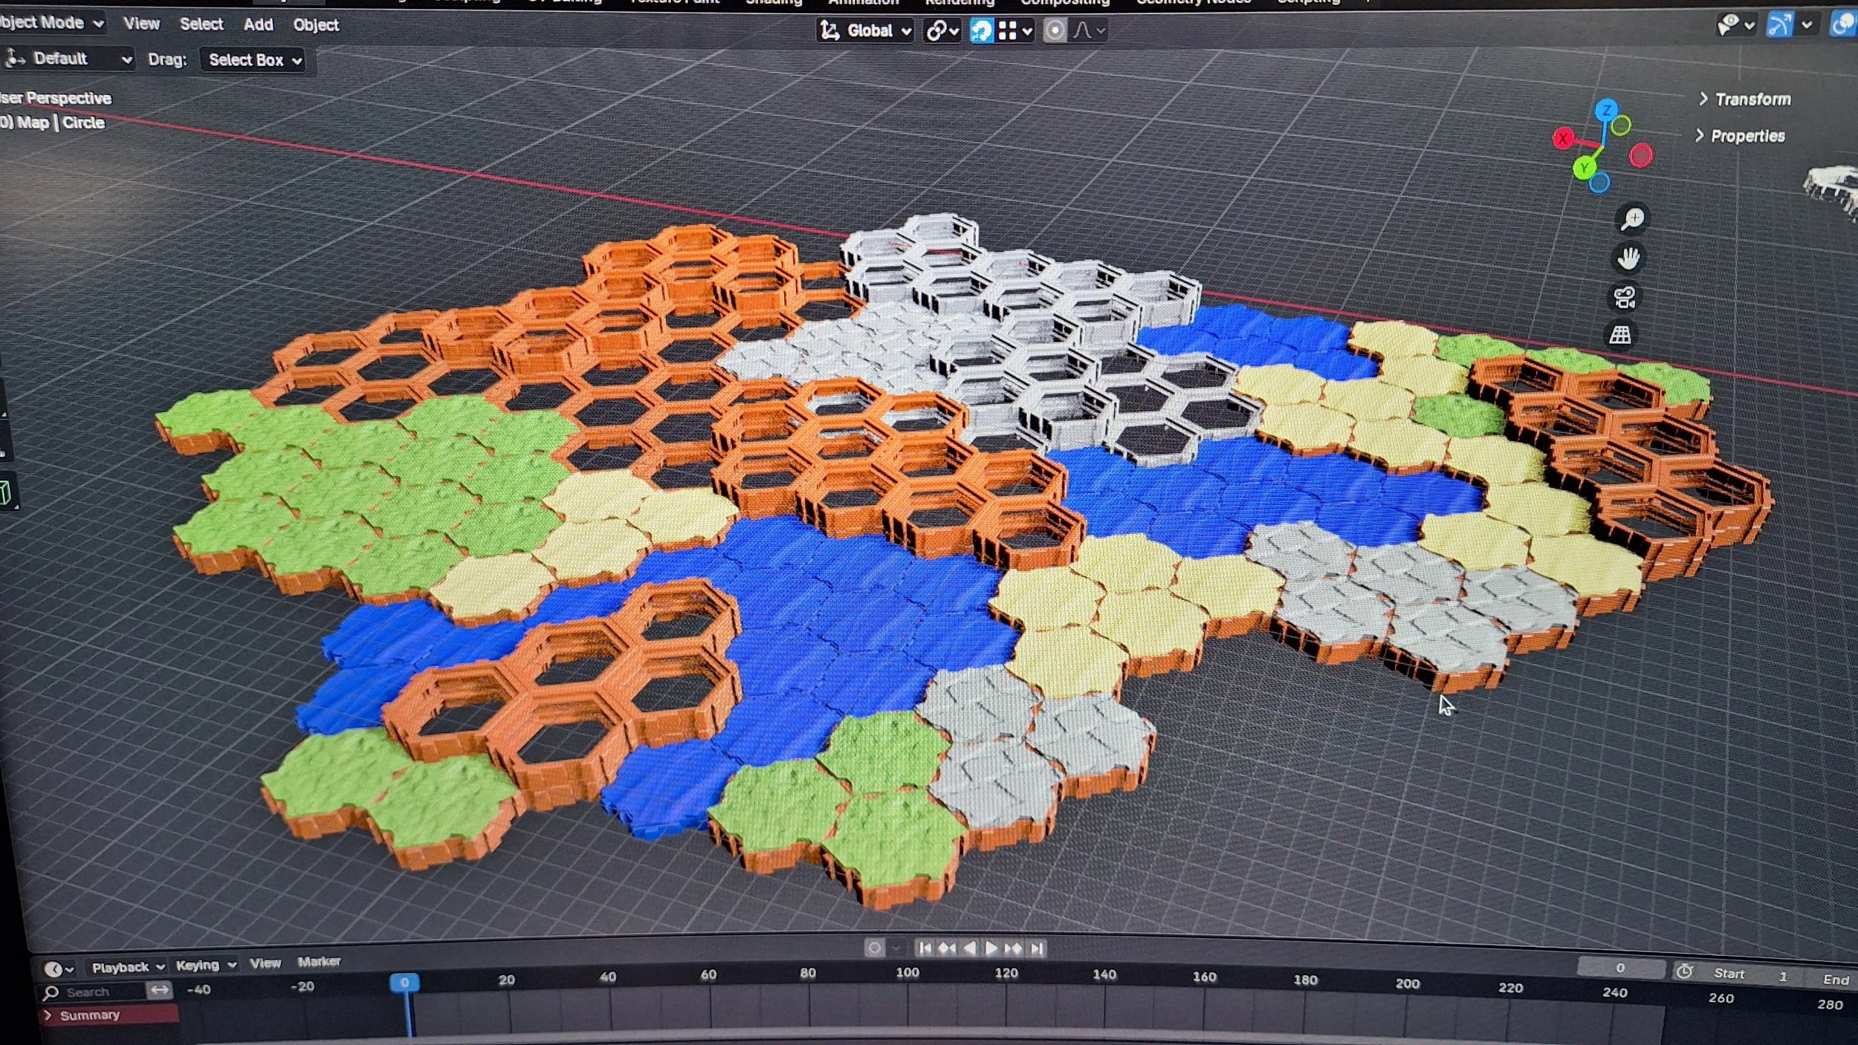Expand the Summary channel row
The width and height of the screenshot is (1858, 1045).
[49, 1015]
